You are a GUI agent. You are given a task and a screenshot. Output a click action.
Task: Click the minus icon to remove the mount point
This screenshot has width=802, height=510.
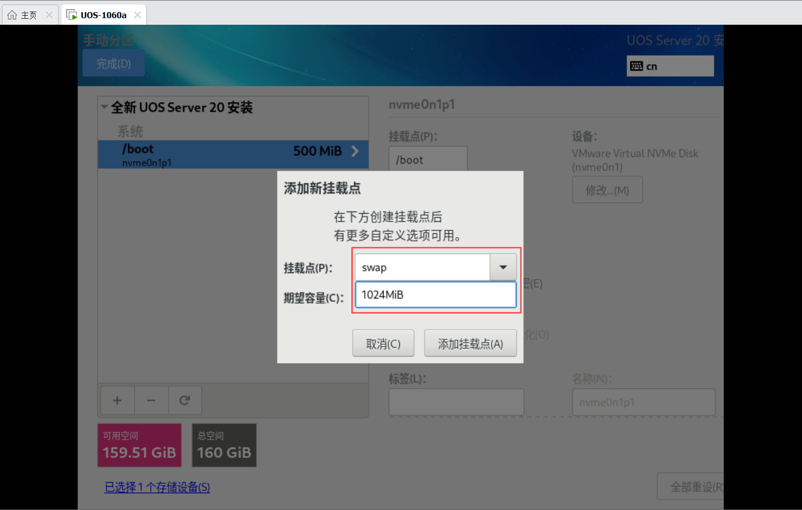coord(151,400)
